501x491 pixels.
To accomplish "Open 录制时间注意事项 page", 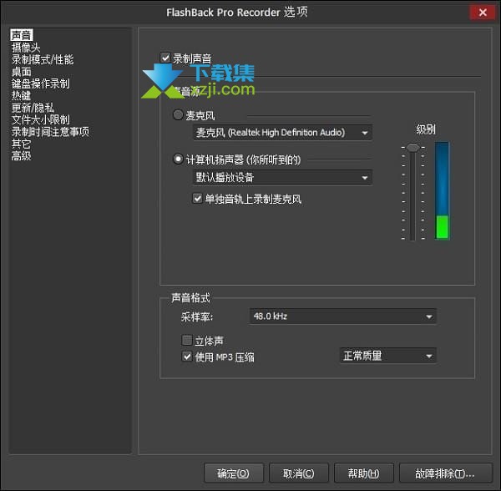I will (50, 132).
